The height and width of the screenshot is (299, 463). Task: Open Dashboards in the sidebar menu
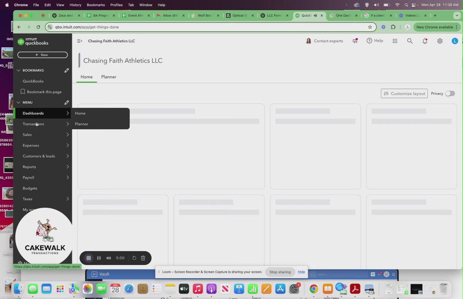click(x=42, y=113)
